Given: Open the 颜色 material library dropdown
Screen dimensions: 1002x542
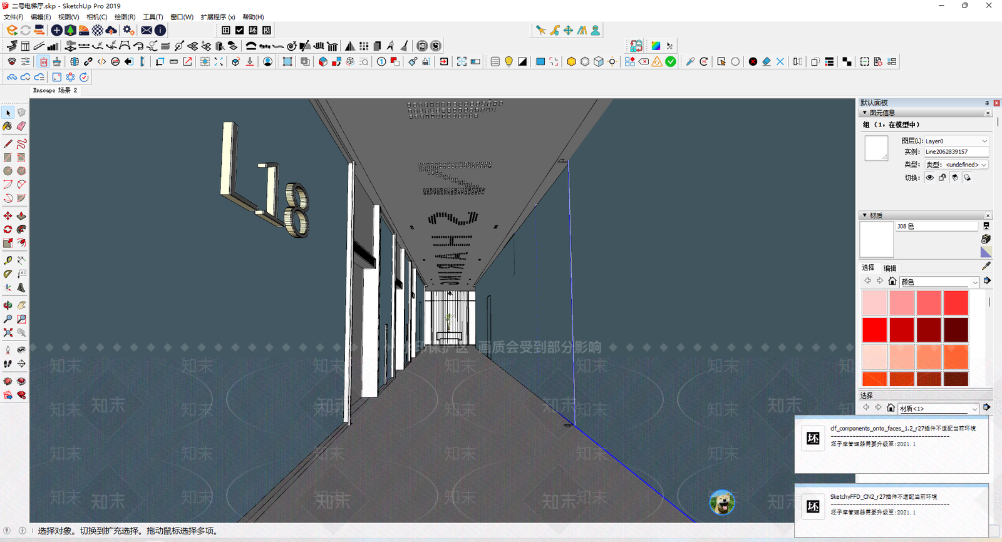Looking at the screenshot, I should click(939, 282).
